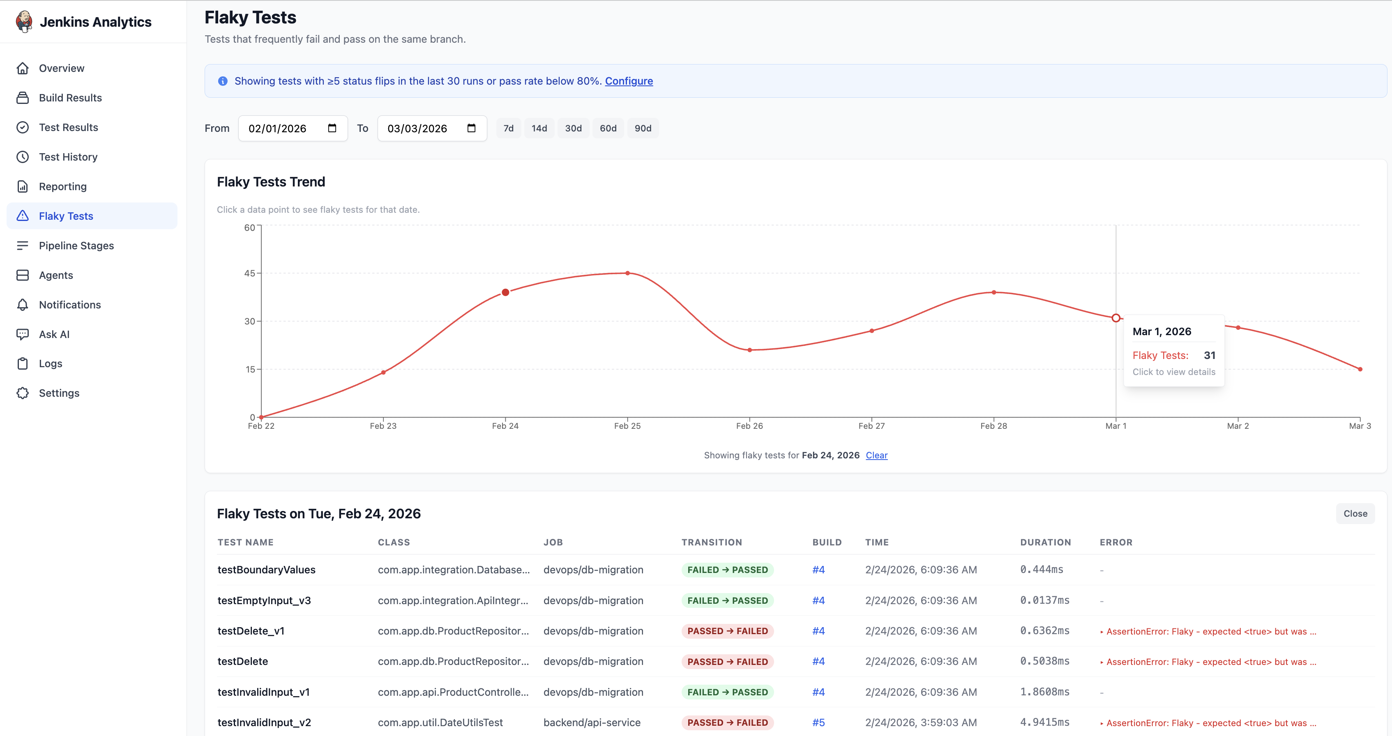Click Configure to adjust flaky test thresholds
The height and width of the screenshot is (736, 1392).
629,81
